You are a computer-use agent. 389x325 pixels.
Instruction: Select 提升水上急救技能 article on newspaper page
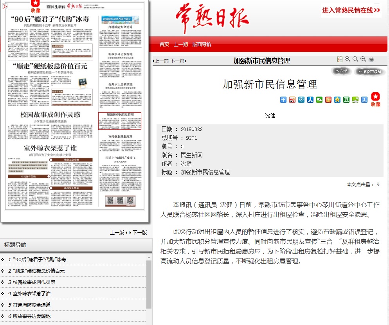(x=120, y=95)
